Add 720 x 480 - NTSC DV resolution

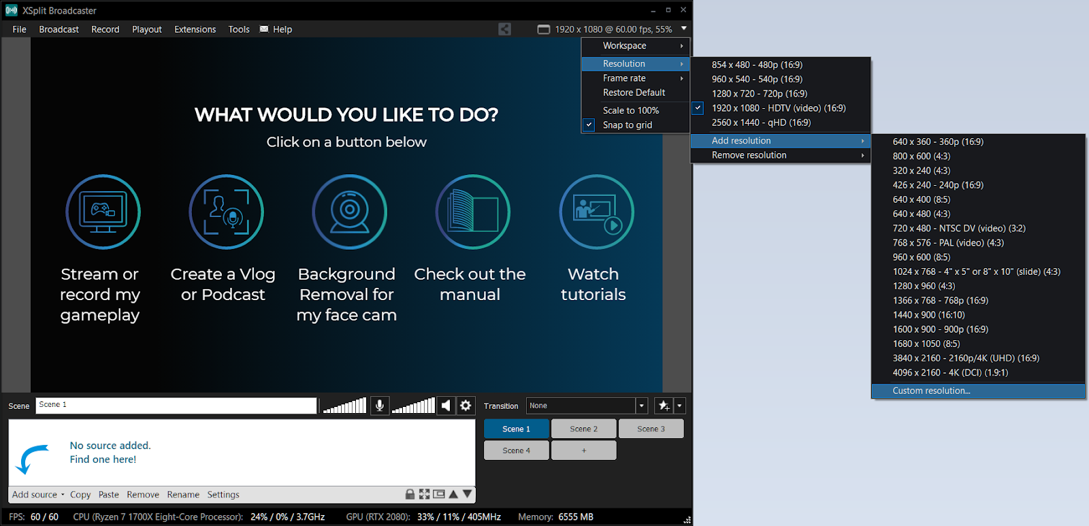click(978, 228)
